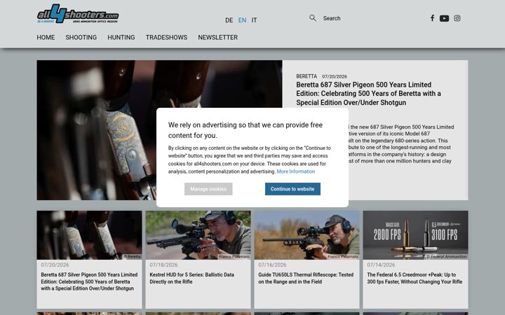Screen dimensions: 505x315
Task: Open Federal 6.5 Creedmoor thumbnail
Action: (x=415, y=235)
